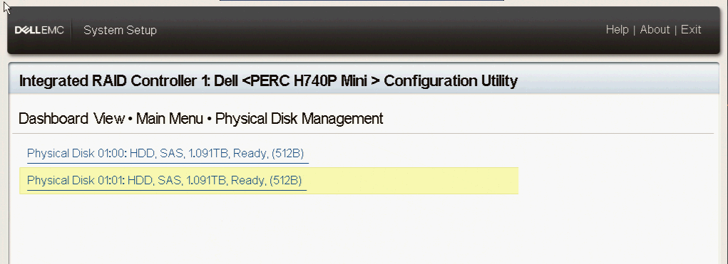Image resolution: width=728 pixels, height=264 pixels.
Task: Select Physical Disk 01:00 entry
Action: coord(165,153)
